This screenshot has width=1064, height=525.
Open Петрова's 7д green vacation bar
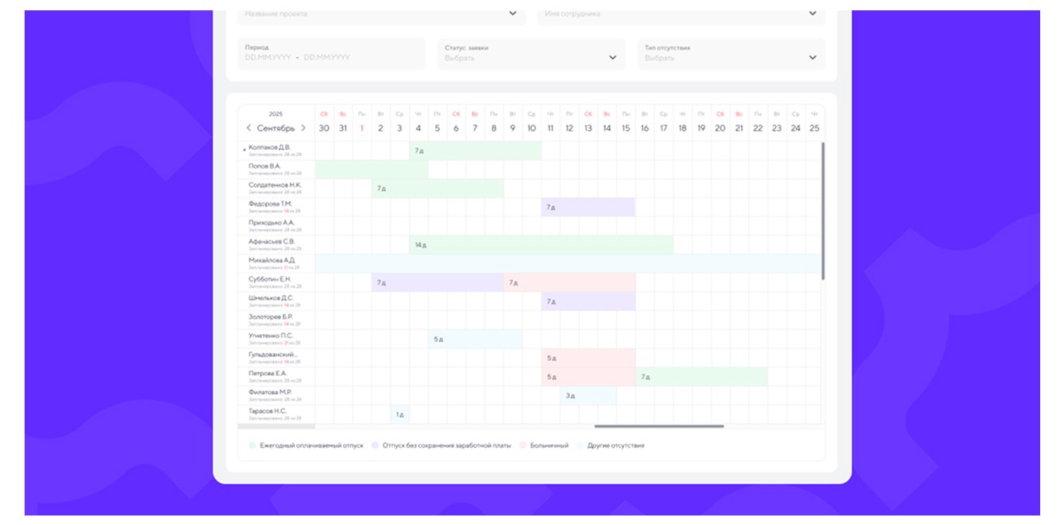click(x=702, y=377)
